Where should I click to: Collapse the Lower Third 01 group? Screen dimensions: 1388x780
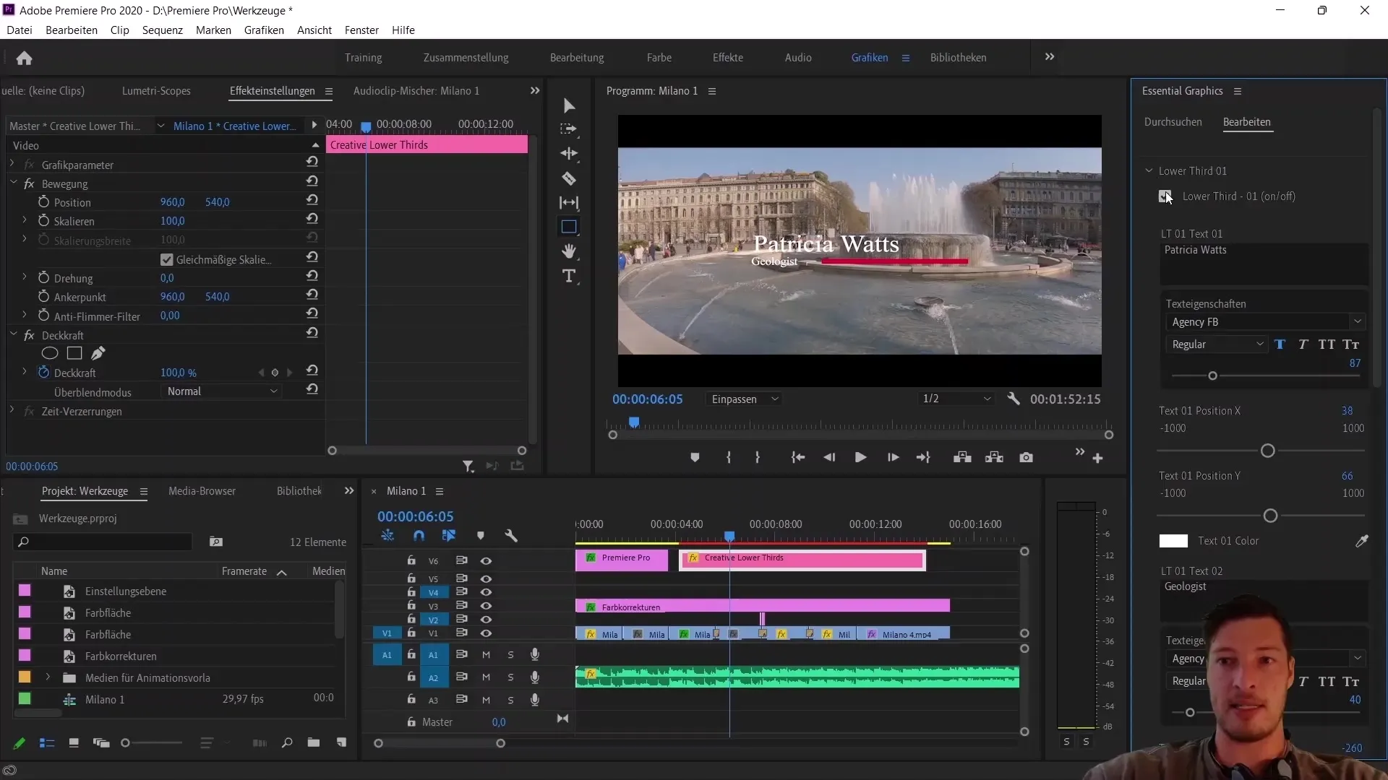1149,170
